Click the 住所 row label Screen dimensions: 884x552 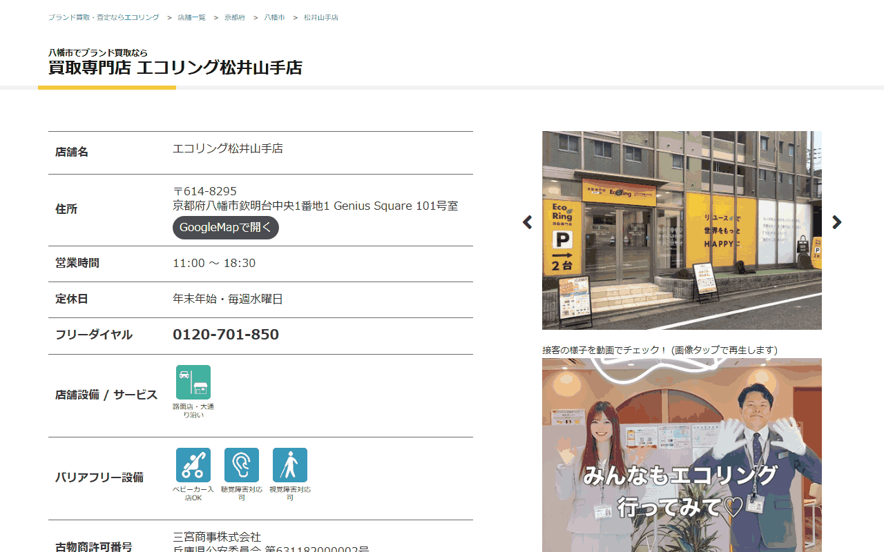pos(66,209)
